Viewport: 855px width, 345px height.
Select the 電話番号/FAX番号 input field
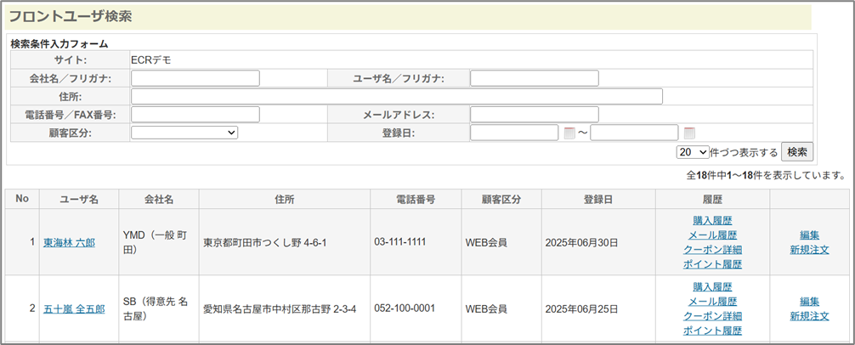click(x=195, y=115)
